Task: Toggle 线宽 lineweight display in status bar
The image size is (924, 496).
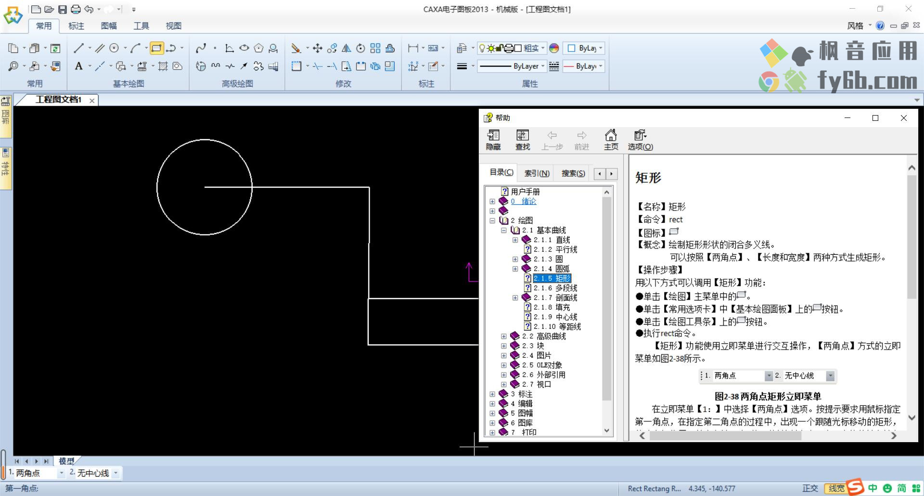Action: 836,488
